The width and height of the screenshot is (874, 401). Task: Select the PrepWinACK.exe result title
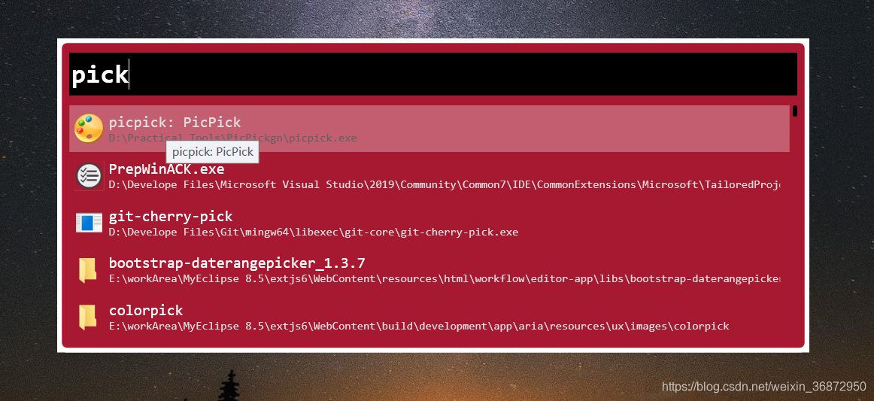click(x=167, y=169)
